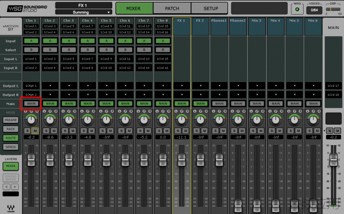This screenshot has width=344, height=214.
Task: Solo channel Chn 8
Action: click(159, 131)
